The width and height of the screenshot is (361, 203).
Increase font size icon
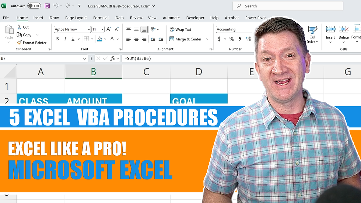click(109, 29)
